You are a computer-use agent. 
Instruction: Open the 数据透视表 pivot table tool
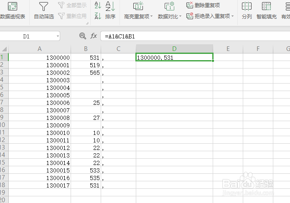click(x=13, y=10)
